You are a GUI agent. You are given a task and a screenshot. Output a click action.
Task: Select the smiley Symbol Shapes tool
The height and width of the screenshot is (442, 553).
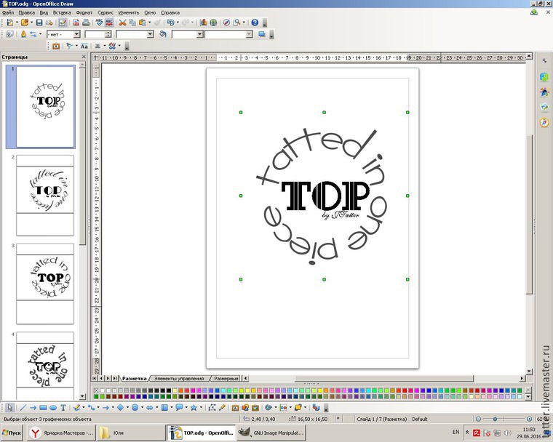pos(135,408)
